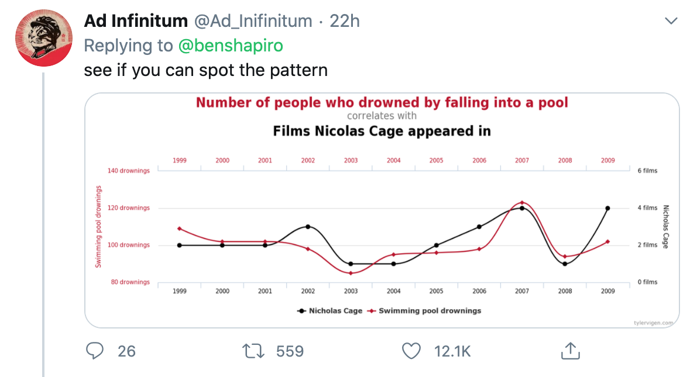Open the @Ad_Inifinitum handle link
Image resolution: width=697 pixels, height=377 pixels.
tap(253, 21)
